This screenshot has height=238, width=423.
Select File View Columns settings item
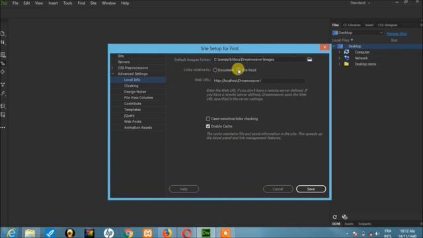(x=138, y=98)
